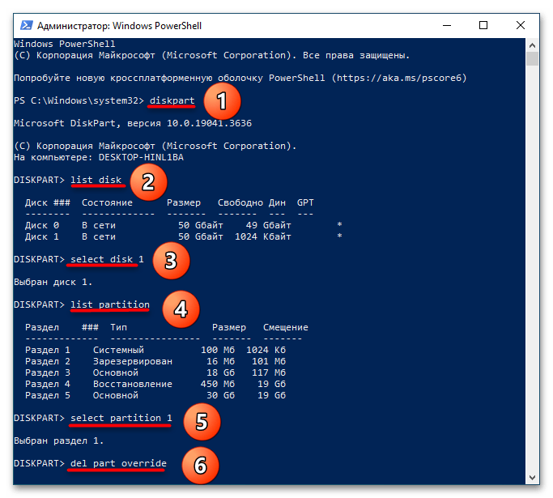The height and width of the screenshot is (498, 553).
Task: Click the 'Диск 0' row in disk list
Action: coord(184,225)
